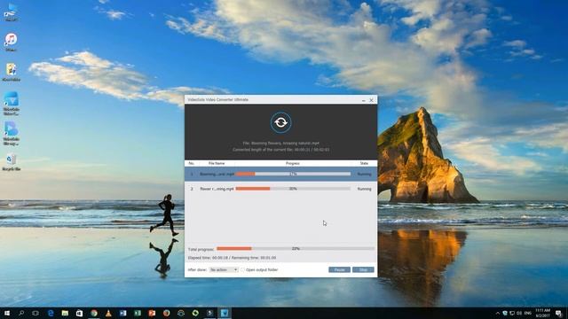This screenshot has width=568, height=319.
Task: Click the Total progress bar
Action: 296,249
